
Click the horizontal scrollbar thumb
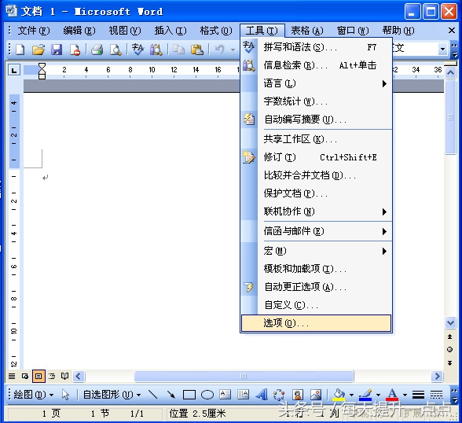point(244,376)
